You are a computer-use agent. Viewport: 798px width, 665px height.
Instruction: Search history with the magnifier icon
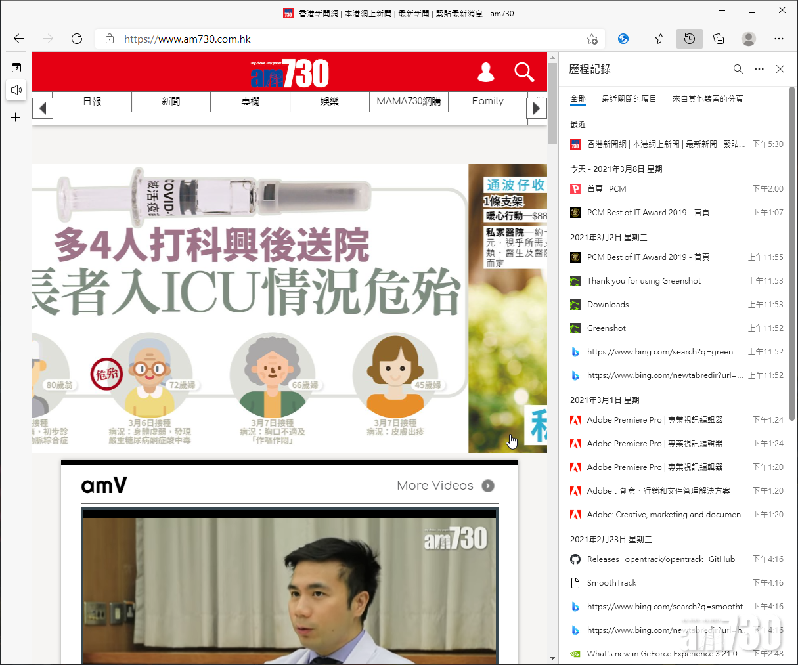pyautogui.click(x=738, y=69)
